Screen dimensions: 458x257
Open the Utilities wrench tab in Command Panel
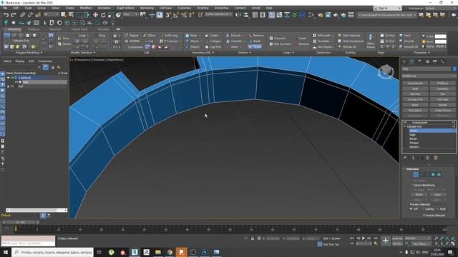442,61
